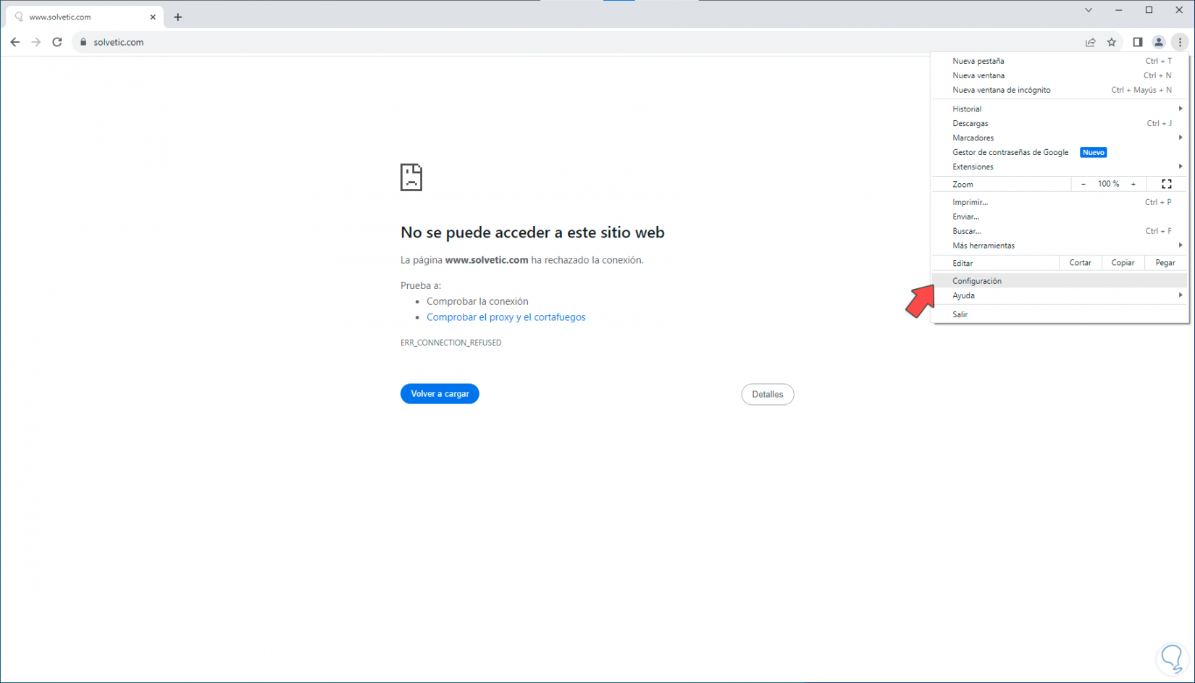Choose Imprimir... from the menu
Image resolution: width=1195 pixels, height=683 pixels.
[x=1060, y=202]
